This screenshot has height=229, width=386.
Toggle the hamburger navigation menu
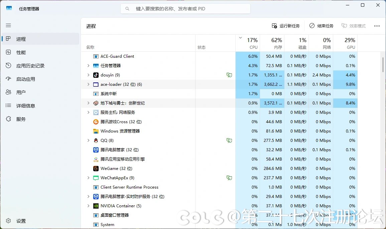point(8,25)
